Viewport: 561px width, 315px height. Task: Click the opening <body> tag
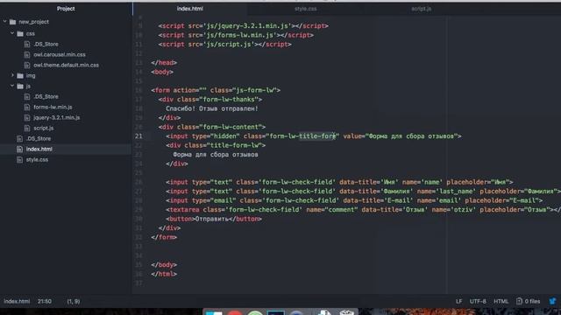point(162,72)
